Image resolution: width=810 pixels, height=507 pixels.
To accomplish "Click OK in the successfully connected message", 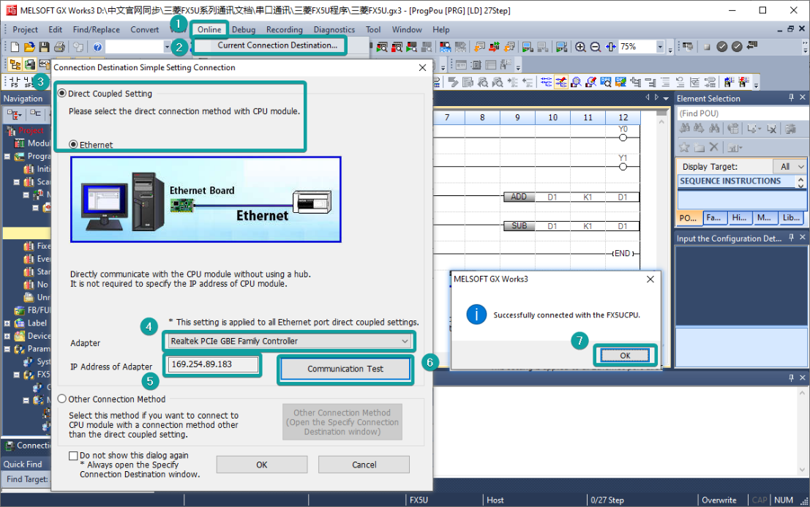I will tap(624, 355).
